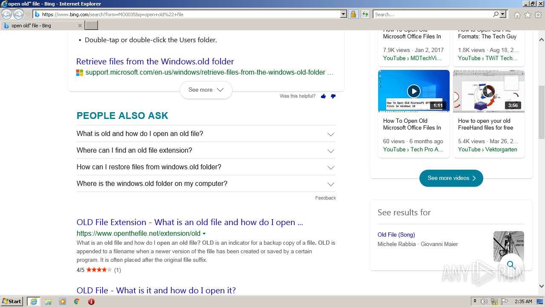
Task: Click 'YouTube › TWiT Tech...' source link
Action: [x=488, y=58]
